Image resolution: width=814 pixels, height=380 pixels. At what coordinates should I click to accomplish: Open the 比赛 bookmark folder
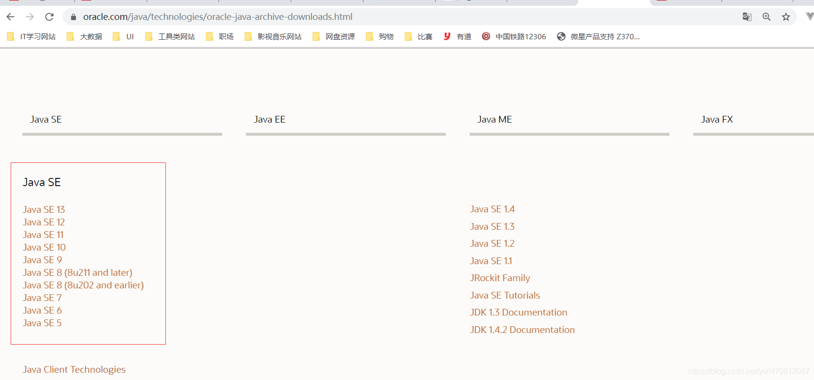click(x=418, y=36)
